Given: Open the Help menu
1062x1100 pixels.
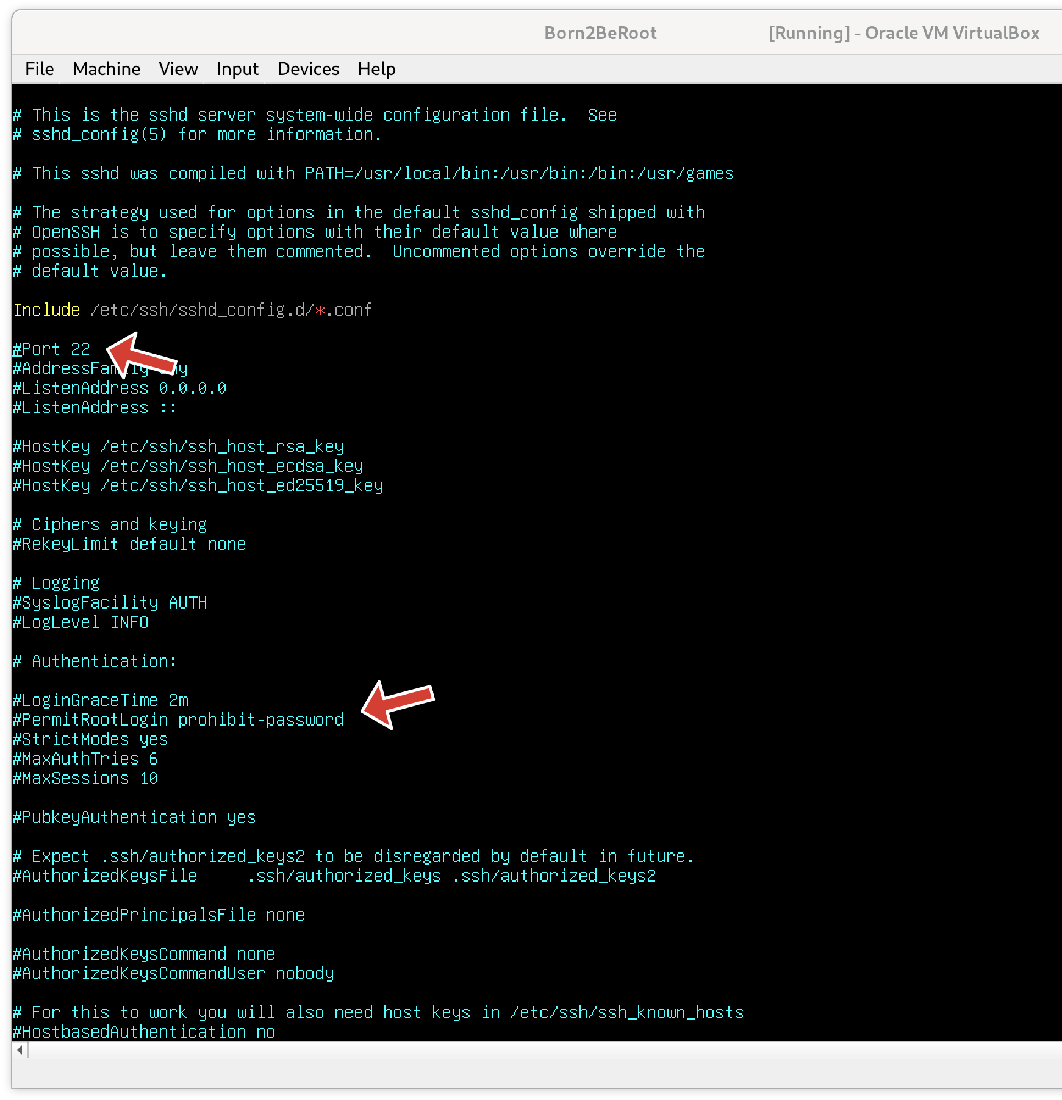Looking at the screenshot, I should pyautogui.click(x=377, y=69).
